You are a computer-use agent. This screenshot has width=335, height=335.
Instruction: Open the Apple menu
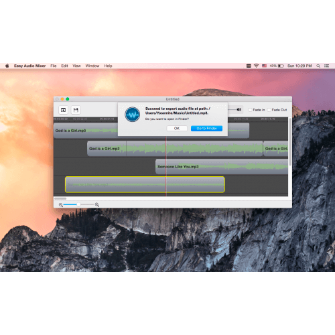(x=7, y=66)
